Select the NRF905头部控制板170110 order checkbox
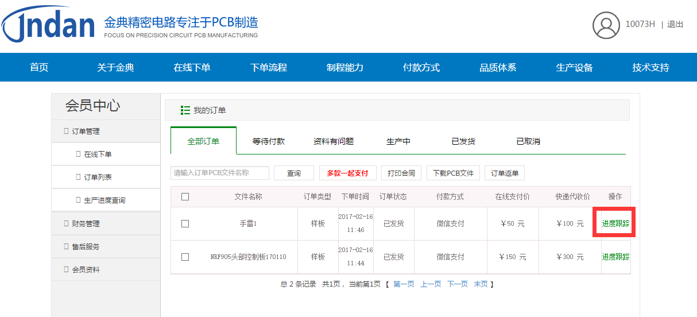The height and width of the screenshot is (317, 697). click(x=185, y=257)
